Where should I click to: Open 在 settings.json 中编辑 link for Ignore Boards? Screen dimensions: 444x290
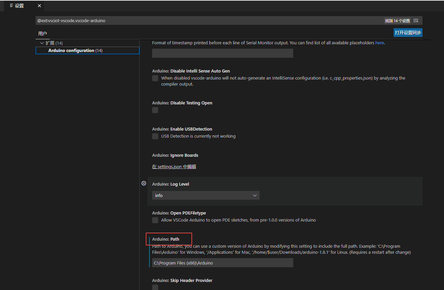(174, 166)
